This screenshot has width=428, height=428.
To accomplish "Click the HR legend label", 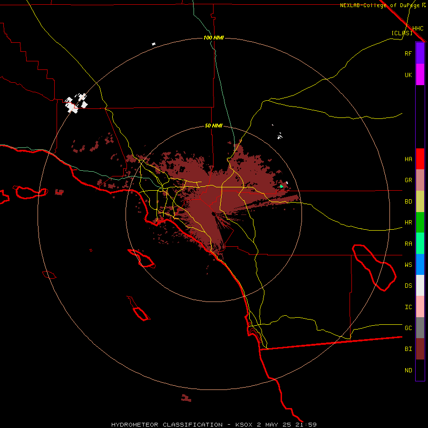I will tap(408, 223).
